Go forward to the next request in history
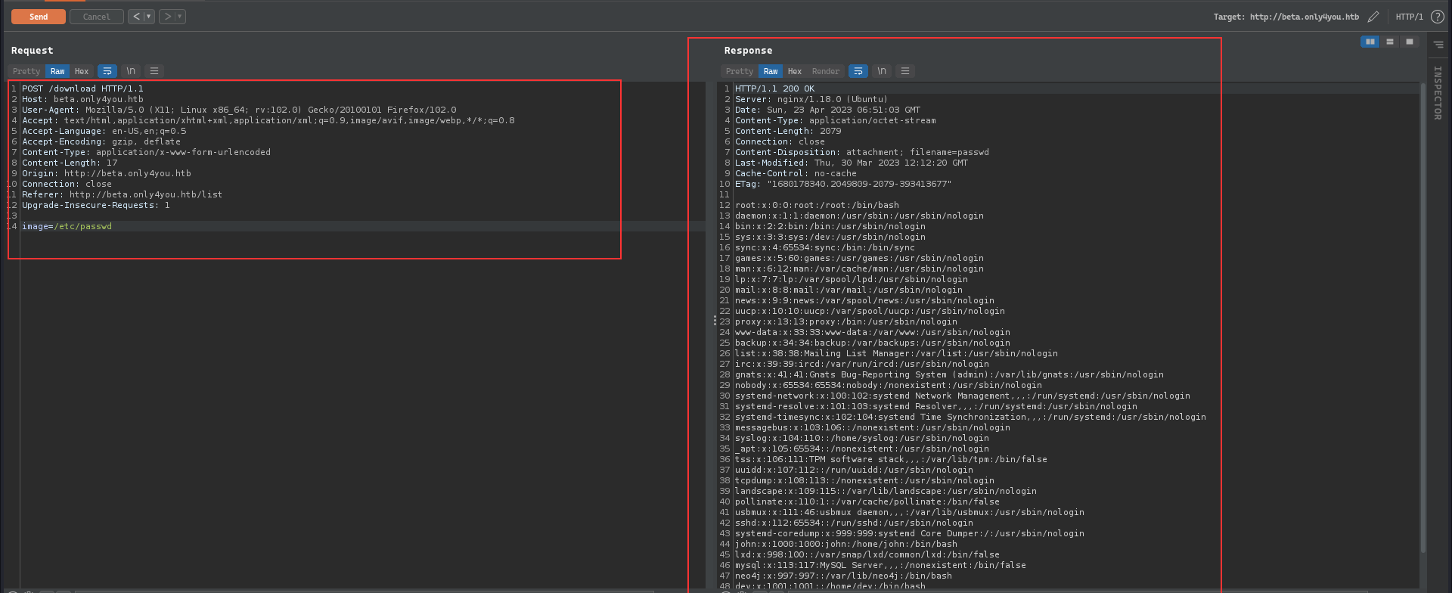Viewport: 1452px width, 593px height. [x=167, y=17]
